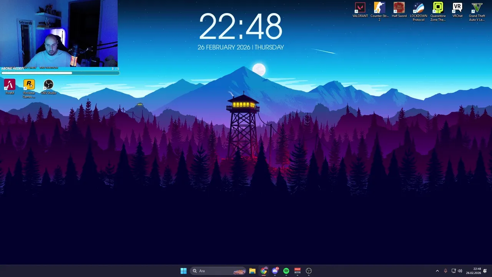The height and width of the screenshot is (277, 492).
Task: Open OBS Studio from the taskbar
Action: (309, 271)
